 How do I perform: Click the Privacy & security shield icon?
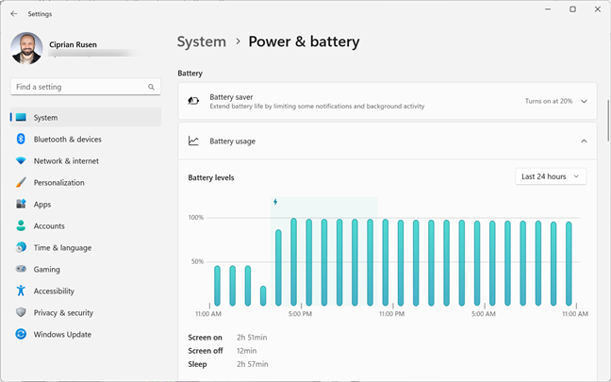click(21, 313)
